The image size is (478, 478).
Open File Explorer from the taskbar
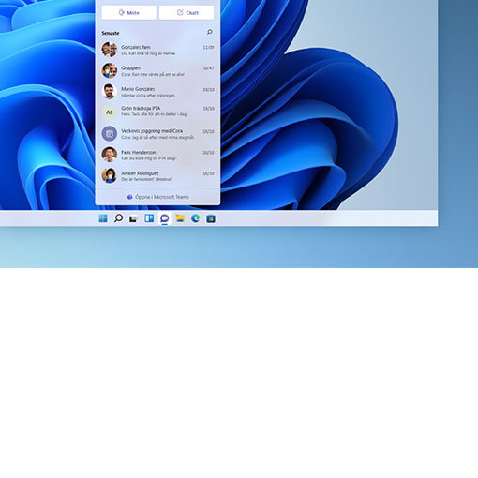180,218
